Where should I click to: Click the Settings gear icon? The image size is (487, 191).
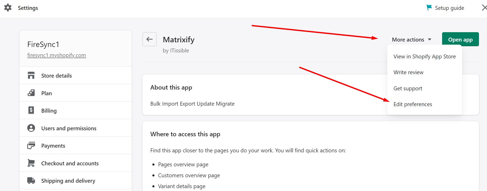click(x=8, y=8)
